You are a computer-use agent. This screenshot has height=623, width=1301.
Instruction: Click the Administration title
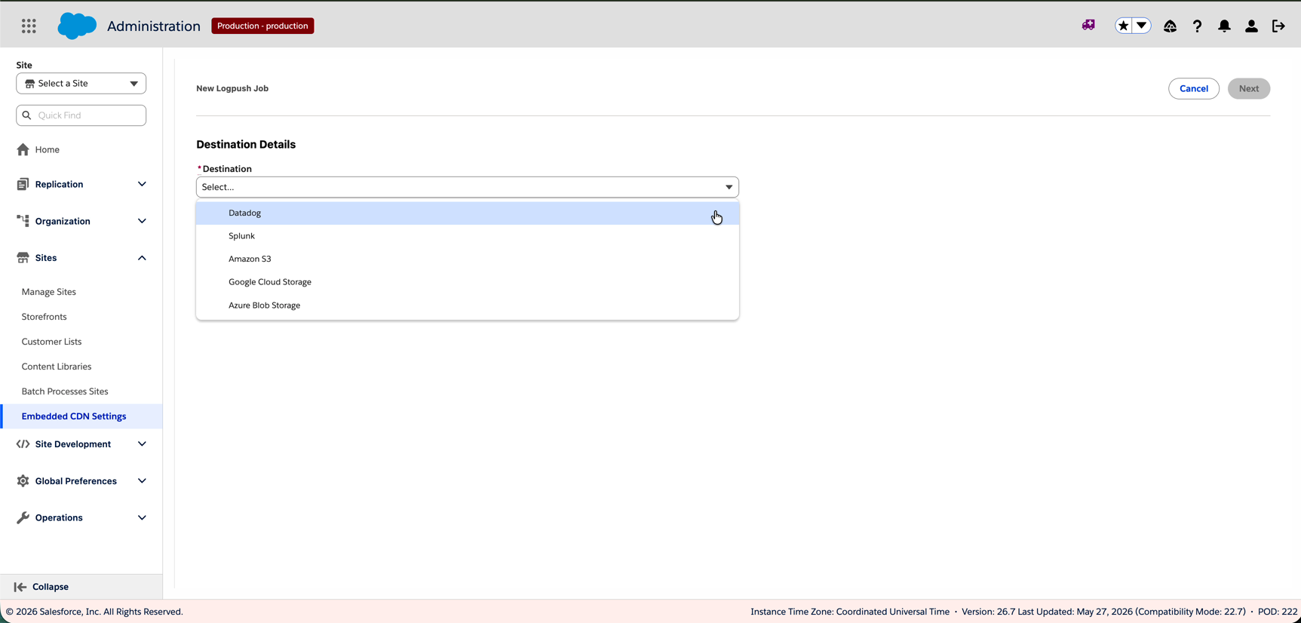154,26
